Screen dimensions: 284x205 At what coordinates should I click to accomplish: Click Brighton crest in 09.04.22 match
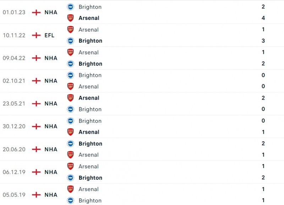70,64
